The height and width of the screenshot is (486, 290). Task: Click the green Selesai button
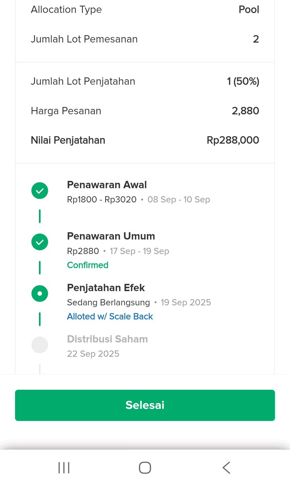145,405
